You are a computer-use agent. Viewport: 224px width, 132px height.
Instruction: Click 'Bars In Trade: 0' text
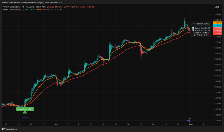pos(202,33)
